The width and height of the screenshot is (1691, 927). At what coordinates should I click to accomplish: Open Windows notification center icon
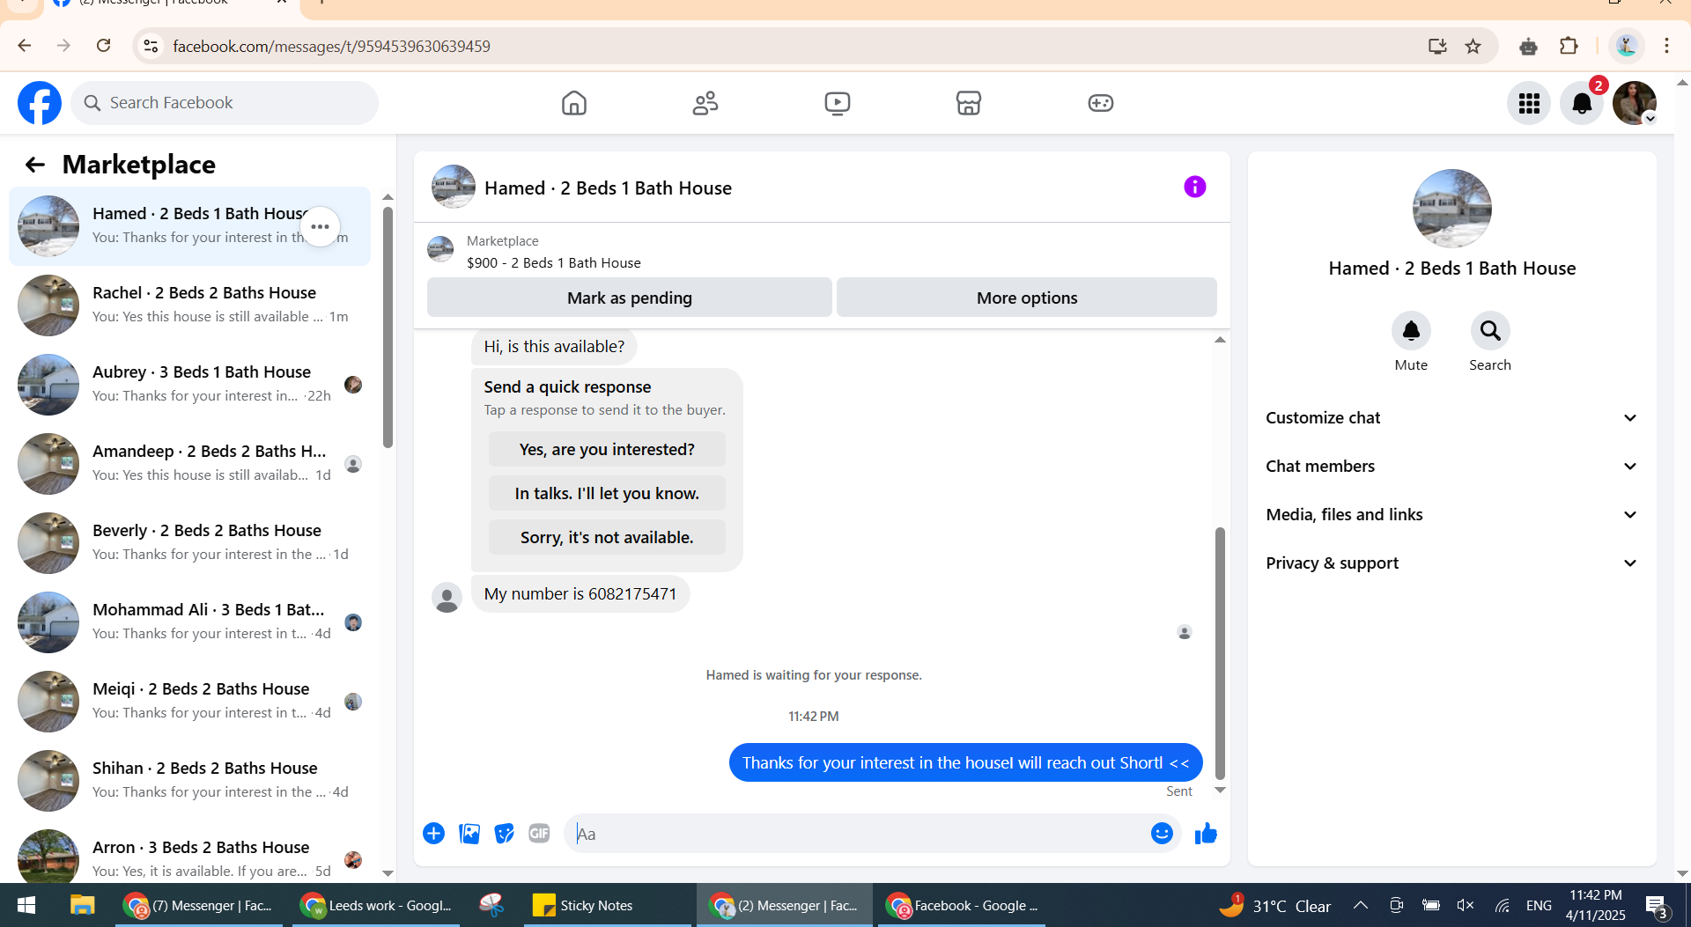pyautogui.click(x=1656, y=906)
